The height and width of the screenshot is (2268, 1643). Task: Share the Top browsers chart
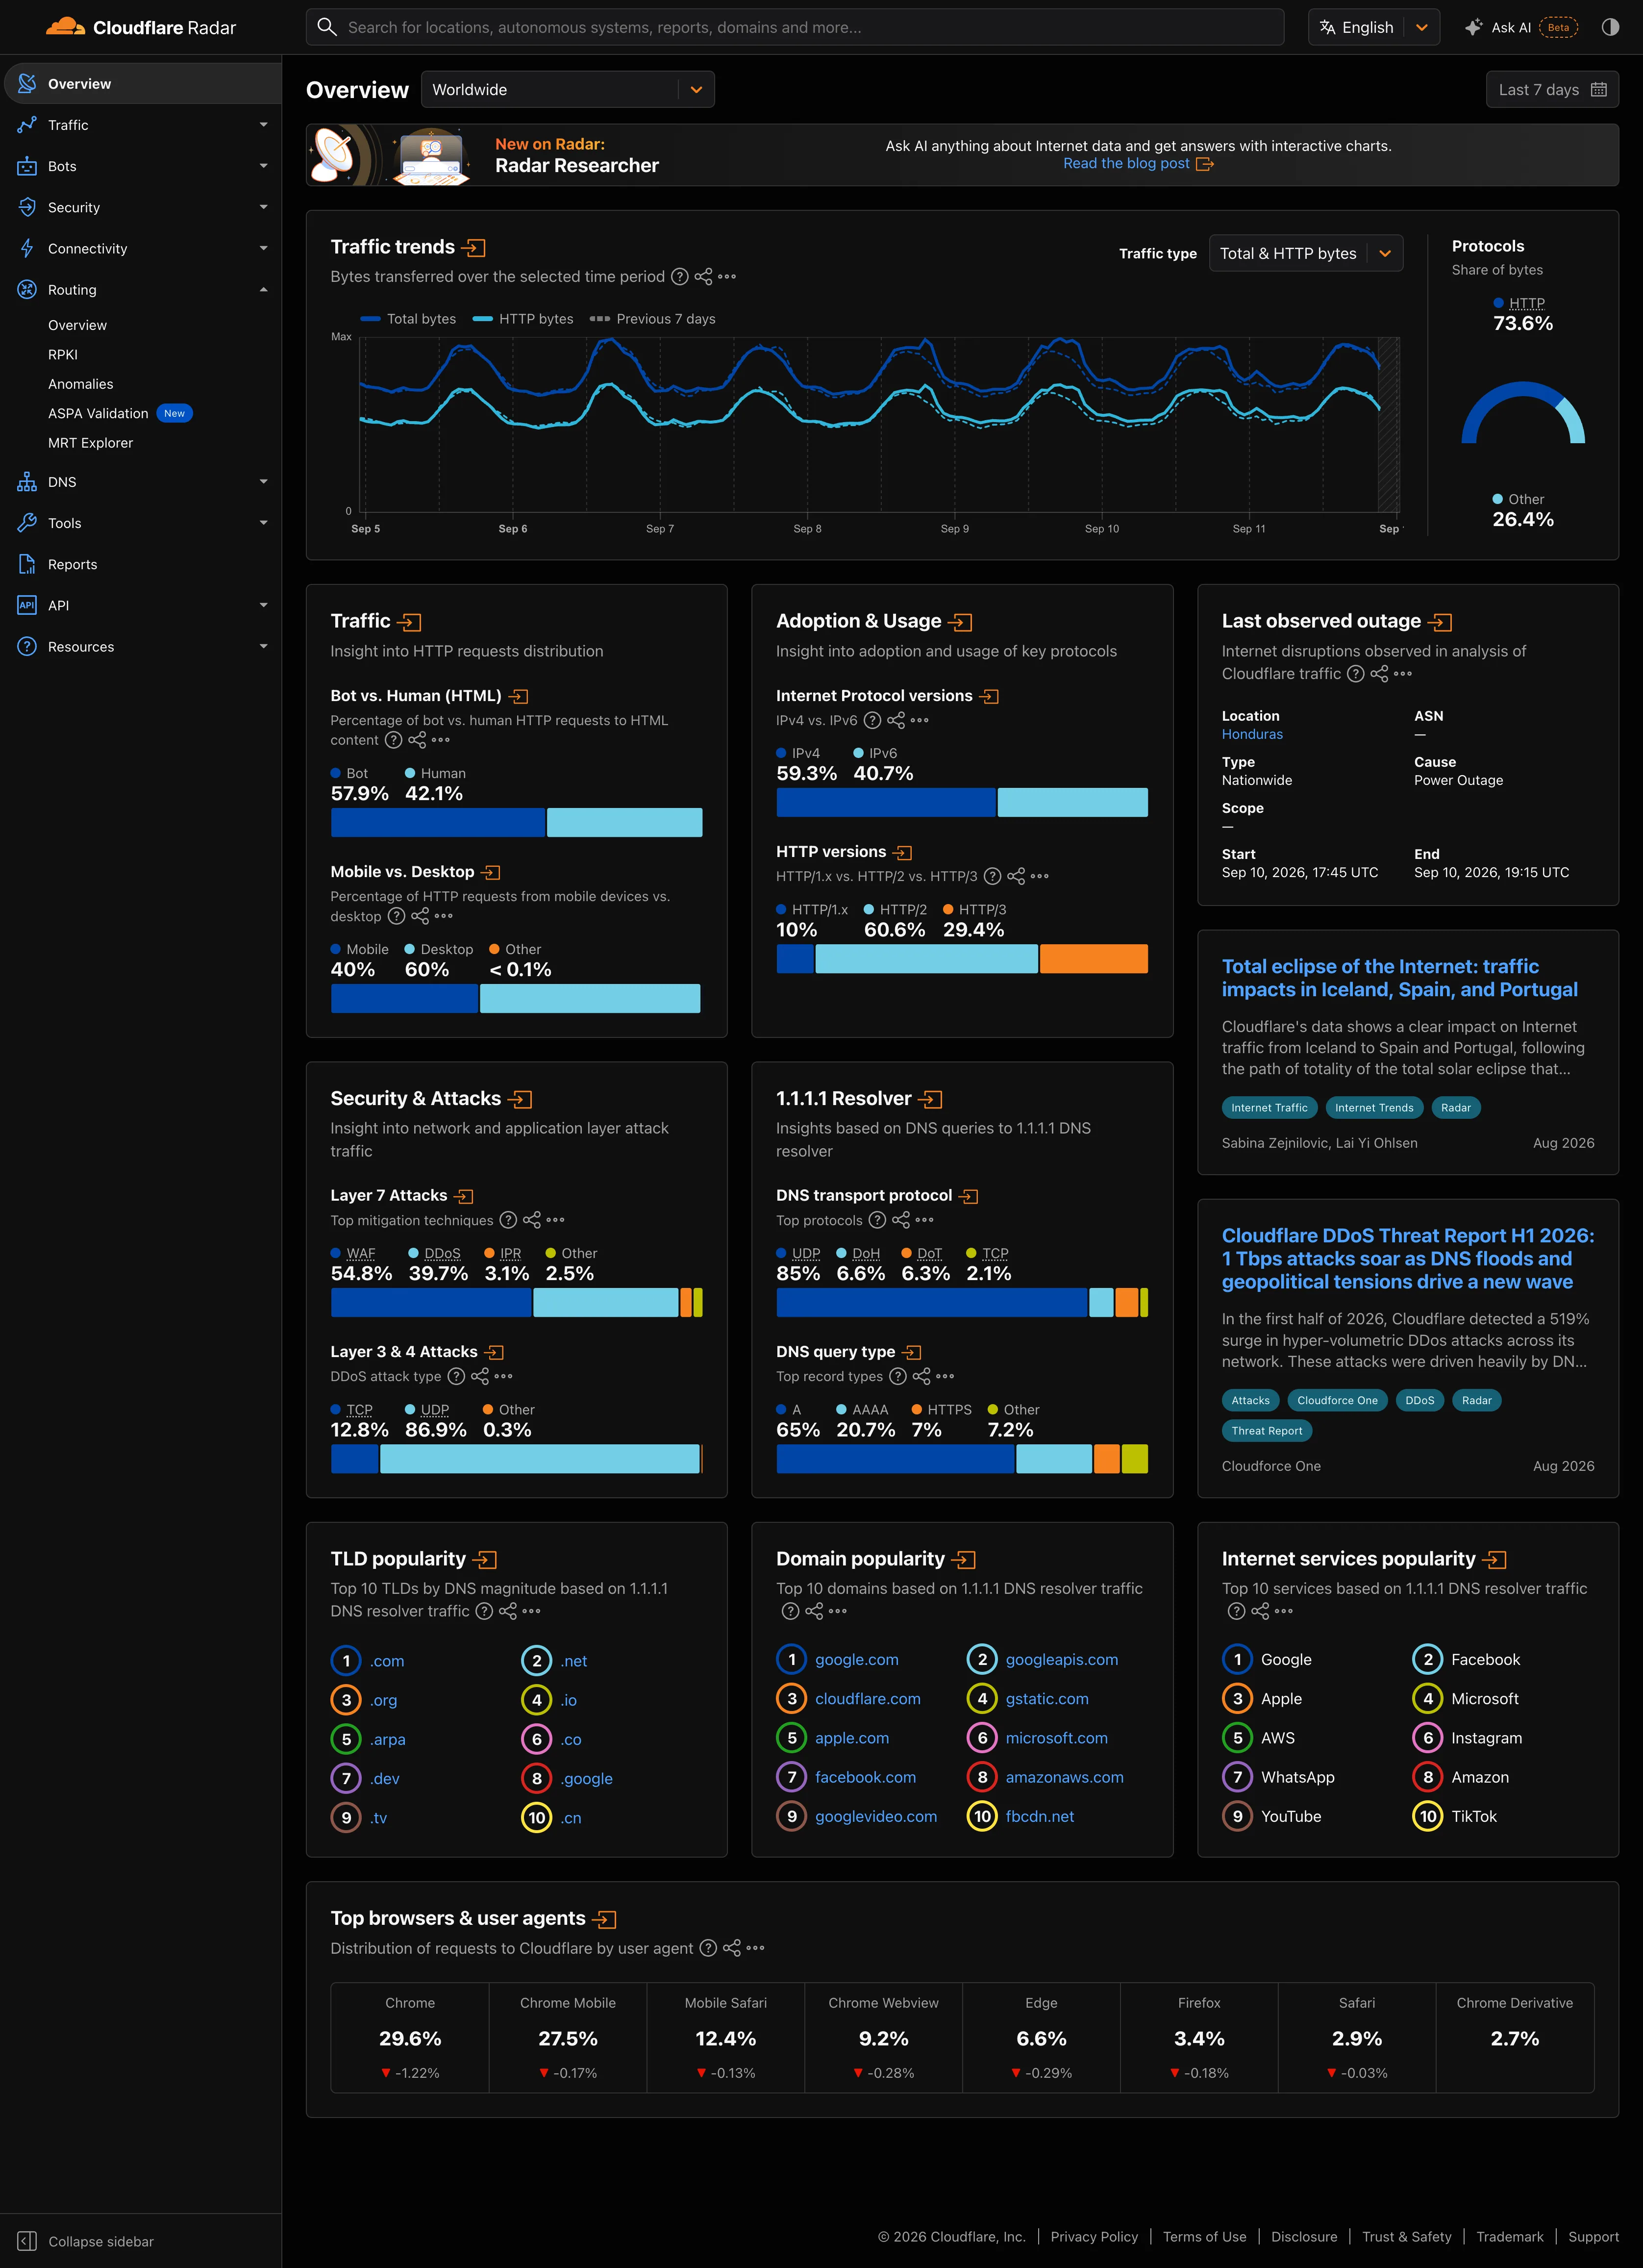click(x=732, y=1948)
